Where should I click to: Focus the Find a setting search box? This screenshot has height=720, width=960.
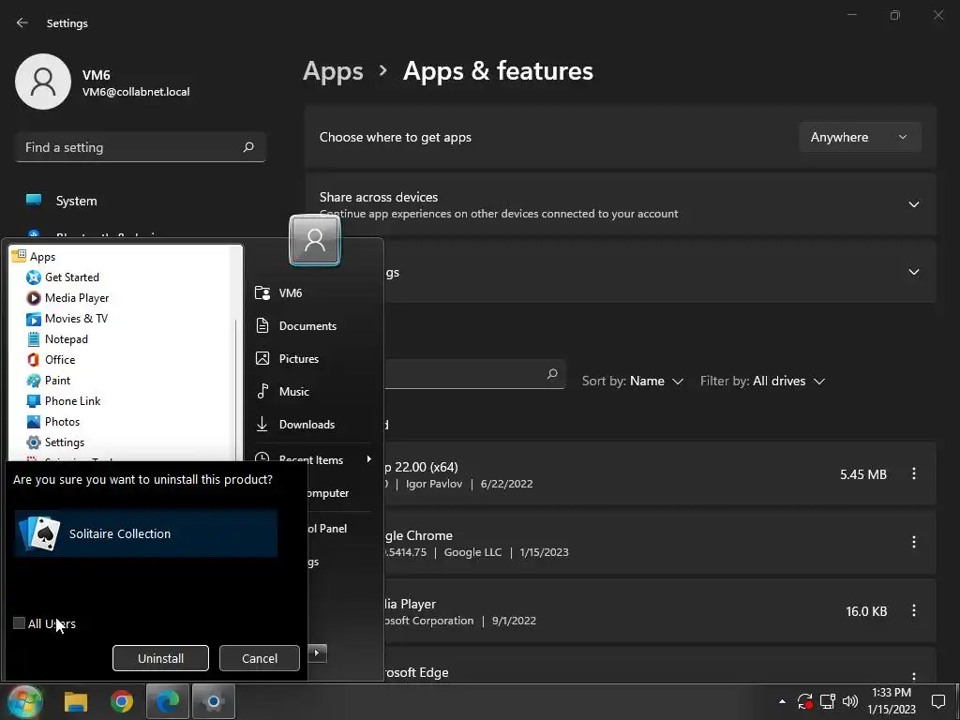coord(141,147)
